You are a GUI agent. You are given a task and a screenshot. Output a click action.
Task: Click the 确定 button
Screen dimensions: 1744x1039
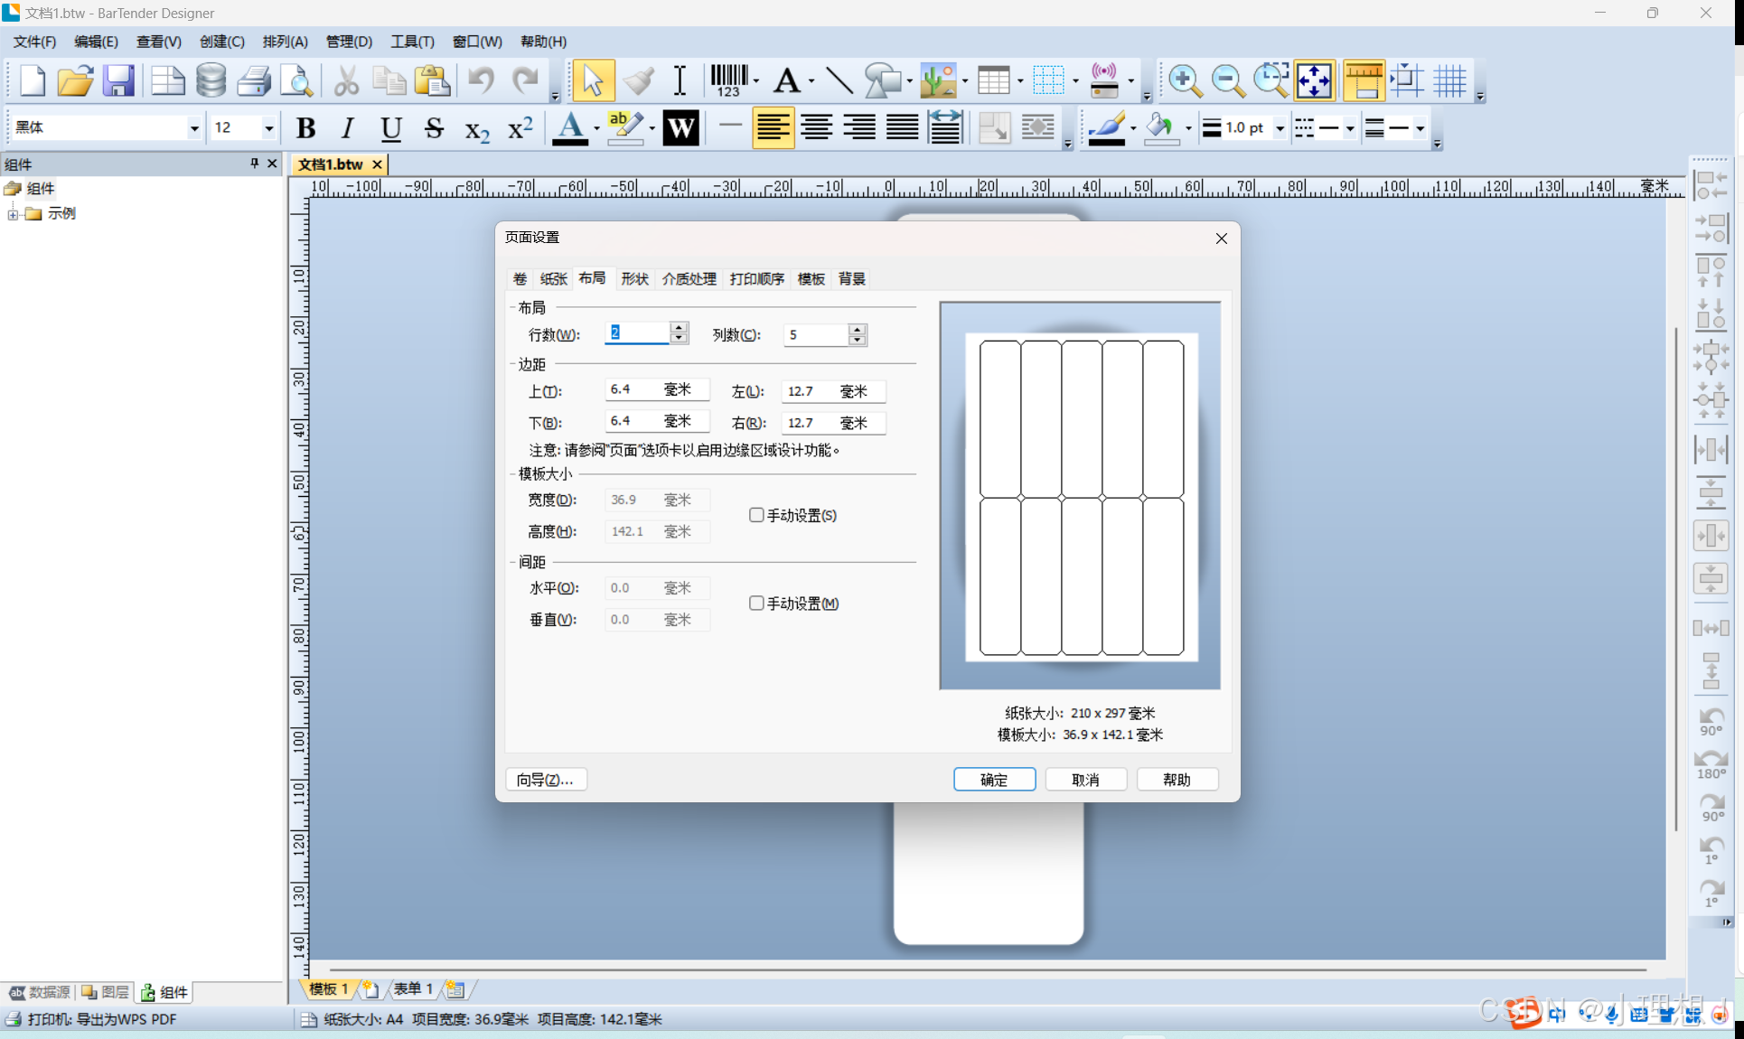tap(994, 779)
